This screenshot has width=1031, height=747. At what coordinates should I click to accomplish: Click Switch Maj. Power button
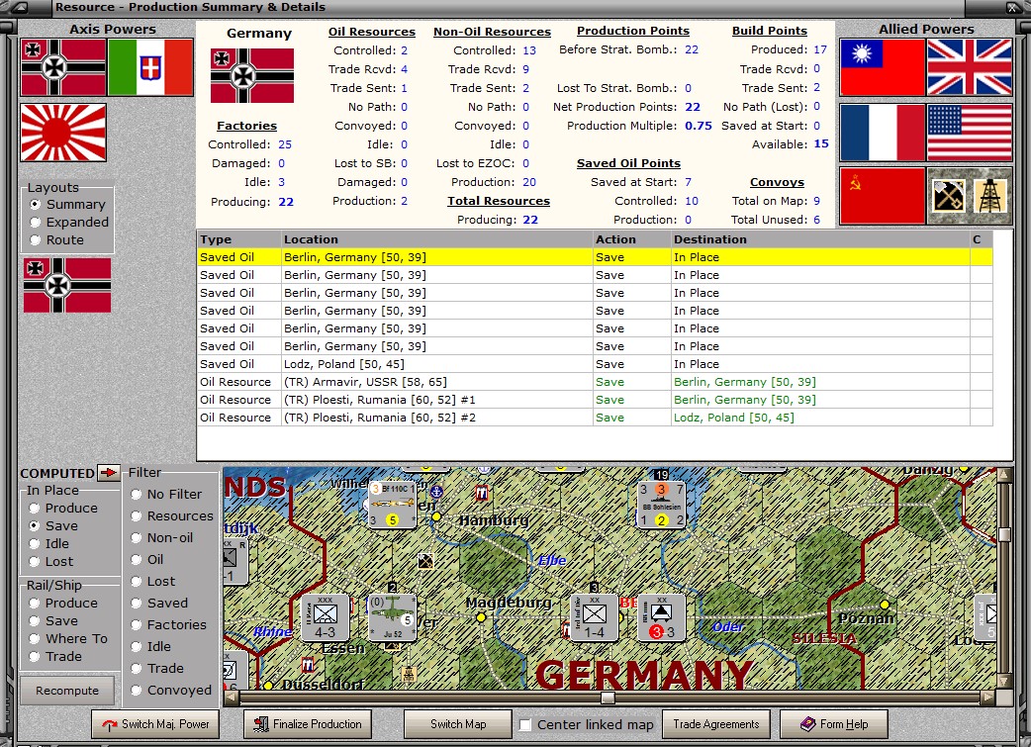click(x=155, y=724)
